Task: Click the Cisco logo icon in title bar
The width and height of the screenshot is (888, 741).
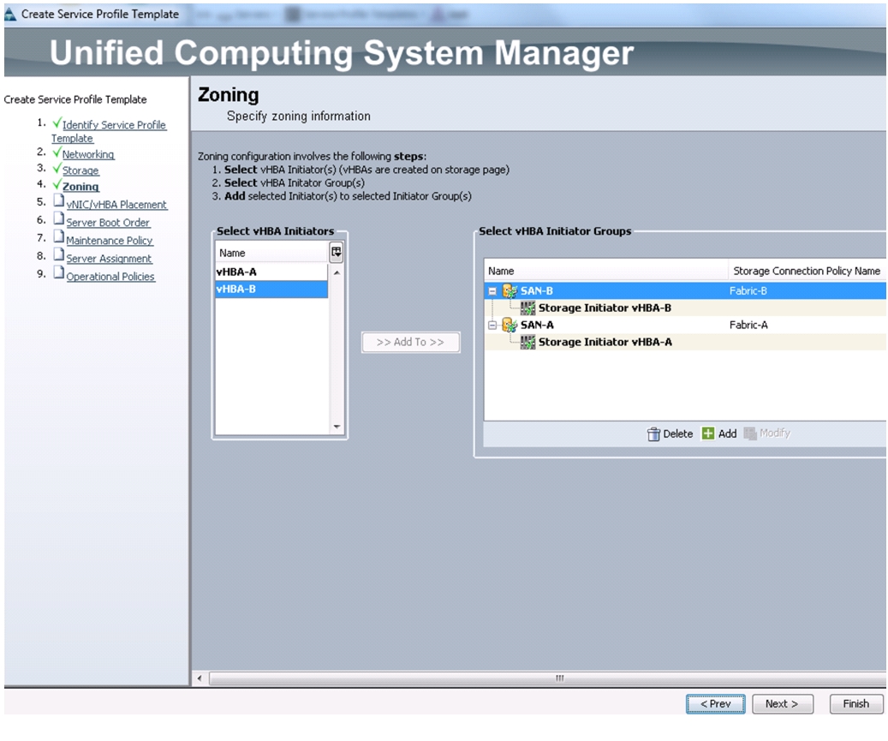Action: click(x=10, y=14)
